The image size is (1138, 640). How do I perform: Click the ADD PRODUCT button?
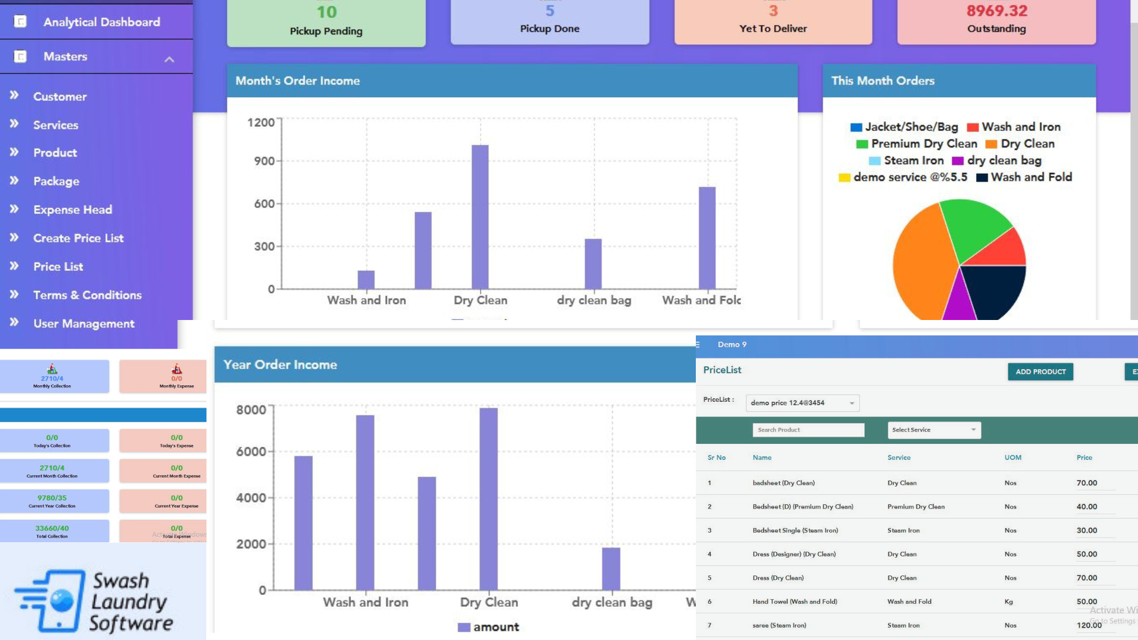(x=1040, y=372)
